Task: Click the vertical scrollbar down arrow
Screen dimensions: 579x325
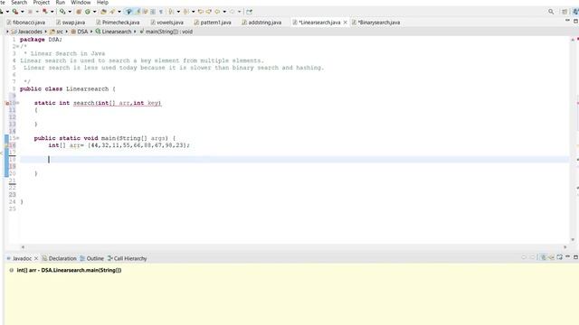Action: [x=573, y=239]
